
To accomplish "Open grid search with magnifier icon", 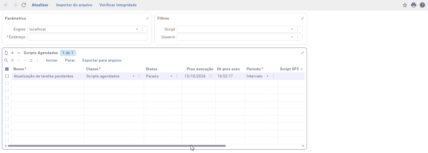I will click(x=6, y=60).
